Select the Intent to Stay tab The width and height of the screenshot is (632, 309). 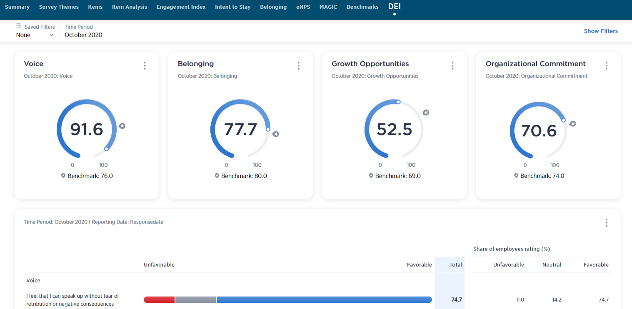(x=233, y=7)
